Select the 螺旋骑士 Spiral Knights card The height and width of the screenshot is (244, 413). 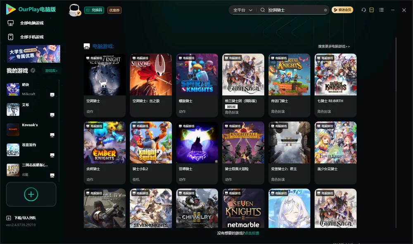pos(197,85)
